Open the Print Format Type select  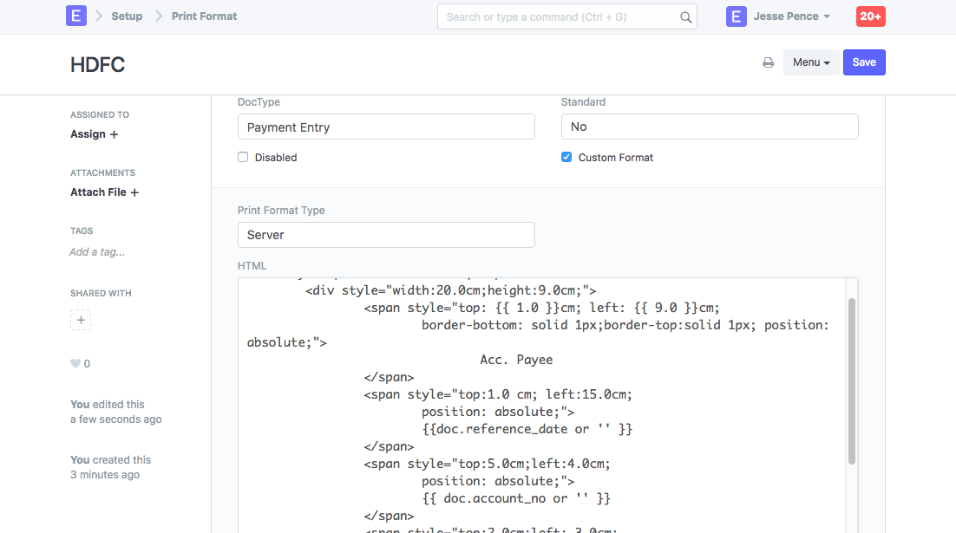(385, 235)
